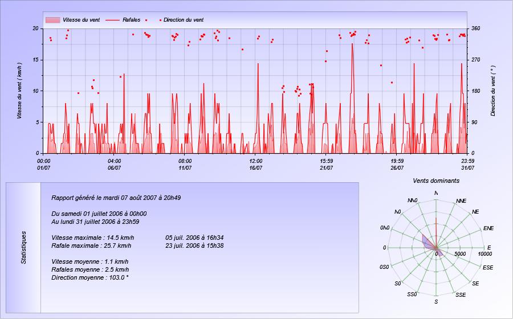Click the Rafales red line legend marker

112,20
